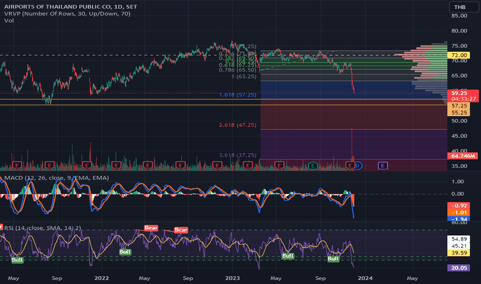Click the 2023 label on the time axis
This screenshot has height=284, width=481.
[232, 278]
